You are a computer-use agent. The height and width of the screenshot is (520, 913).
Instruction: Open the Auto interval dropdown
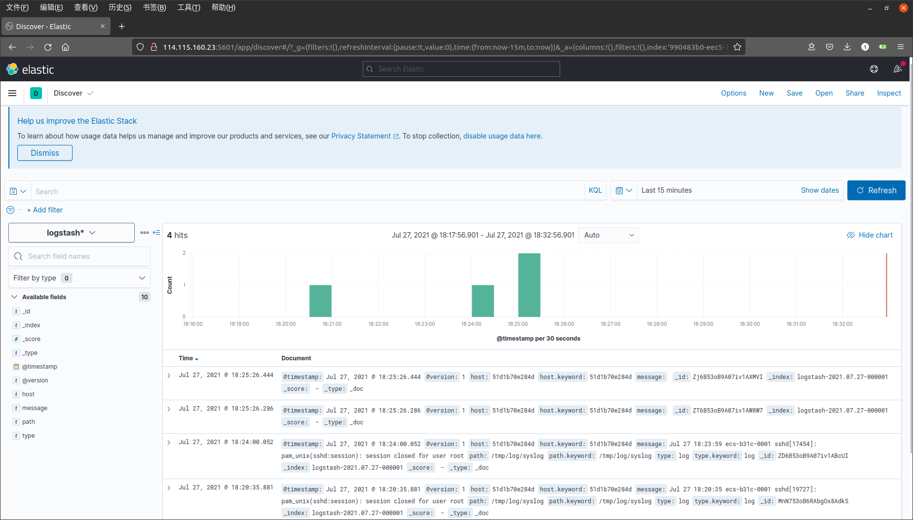pos(609,235)
